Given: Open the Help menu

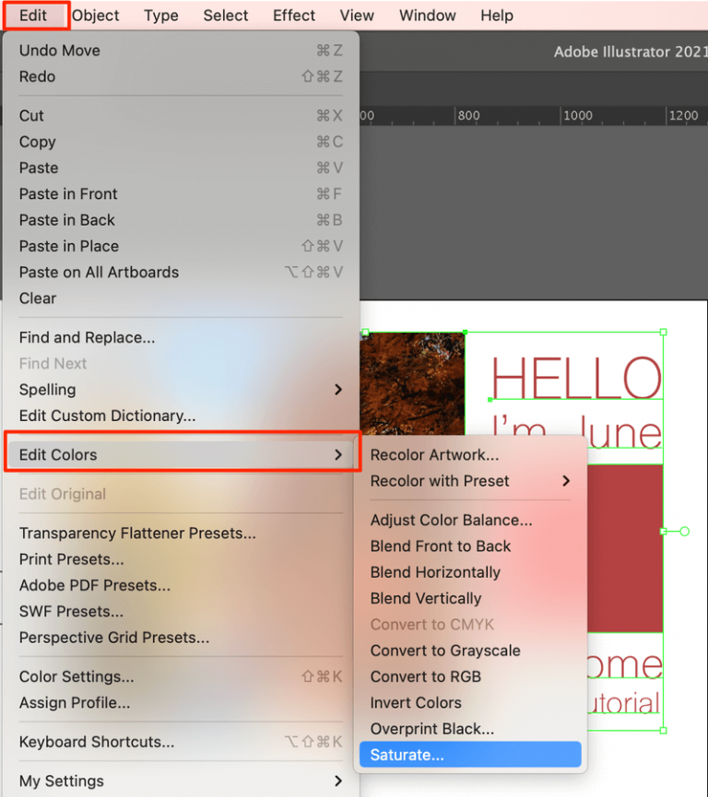Looking at the screenshot, I should tap(496, 16).
